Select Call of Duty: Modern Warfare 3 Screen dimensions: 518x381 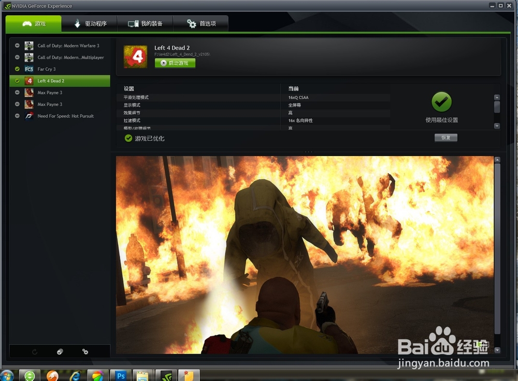click(x=60, y=46)
